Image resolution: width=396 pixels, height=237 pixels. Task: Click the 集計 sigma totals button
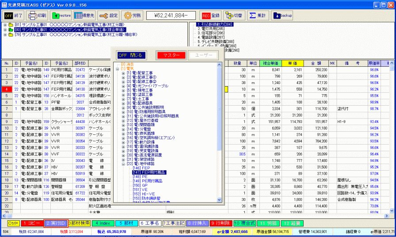258,15
